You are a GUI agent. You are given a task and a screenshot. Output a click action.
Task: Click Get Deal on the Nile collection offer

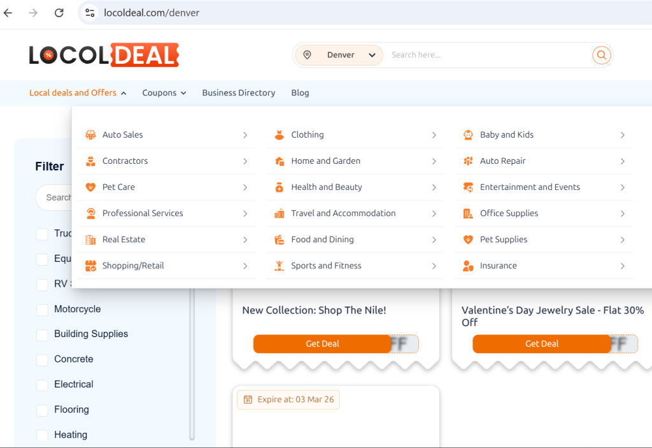pos(322,343)
